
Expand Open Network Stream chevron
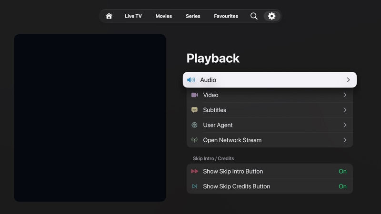click(x=345, y=140)
